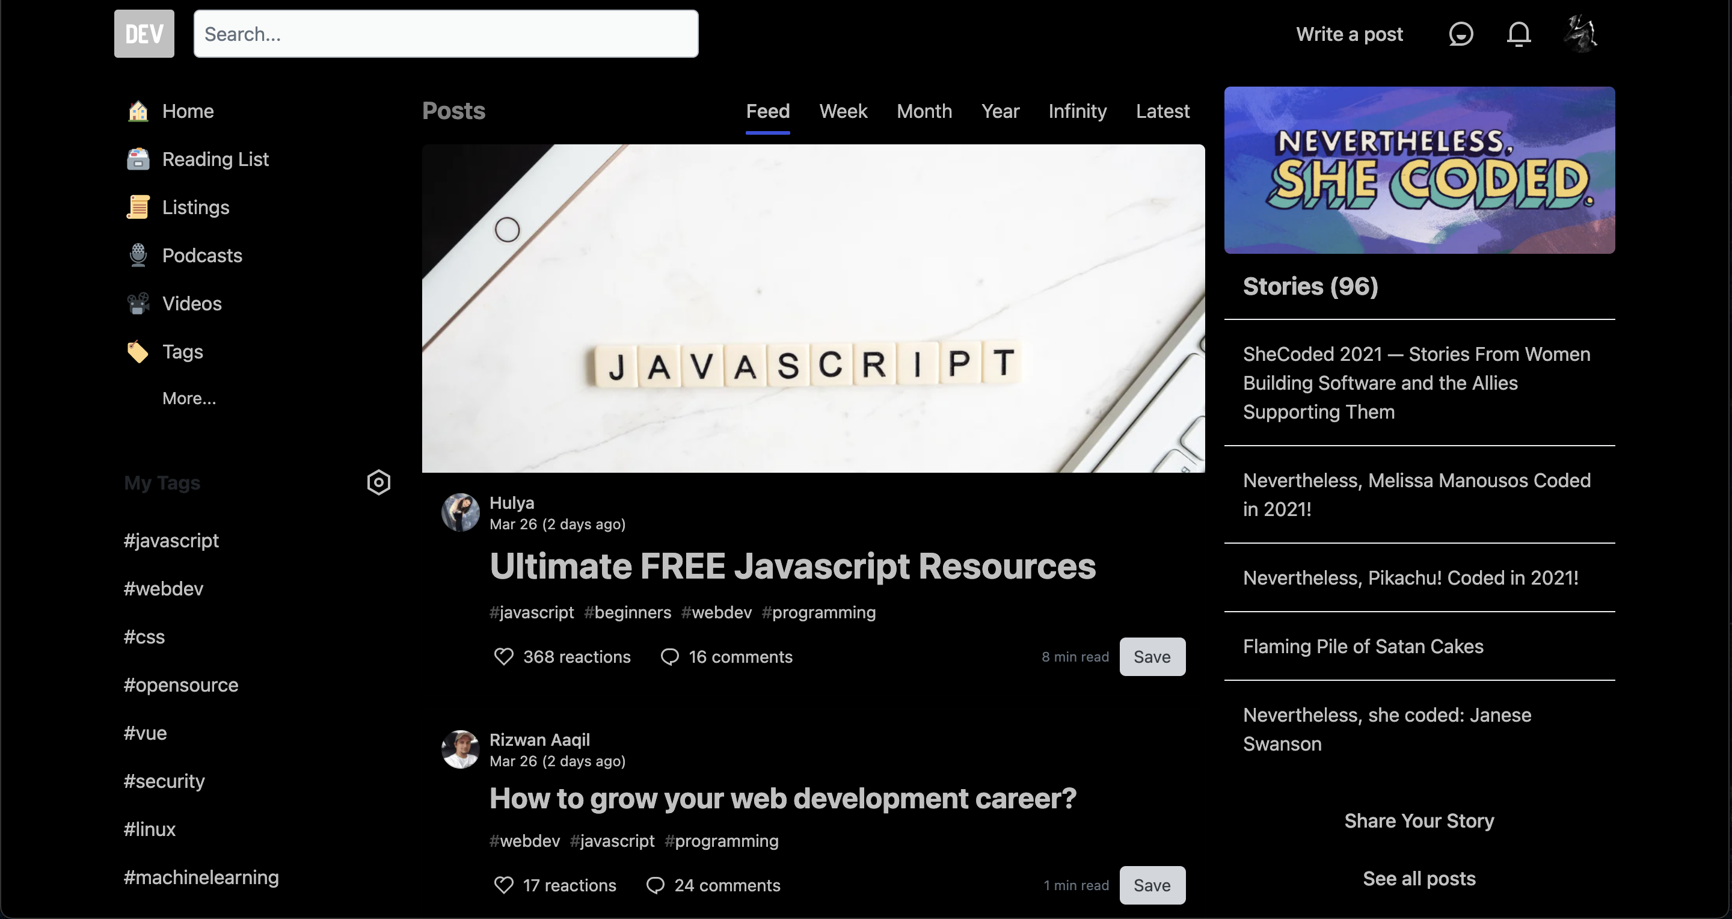Open the Nevertheless She Coded banner
Image resolution: width=1732 pixels, height=919 pixels.
coord(1419,170)
